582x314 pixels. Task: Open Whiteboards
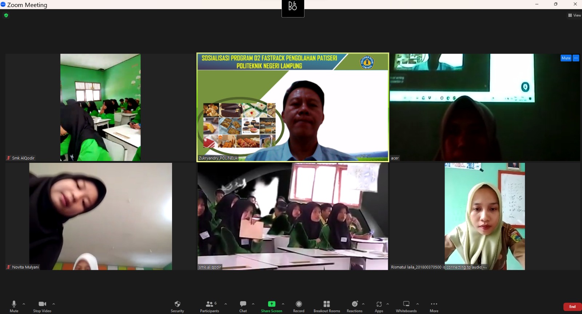(406, 306)
